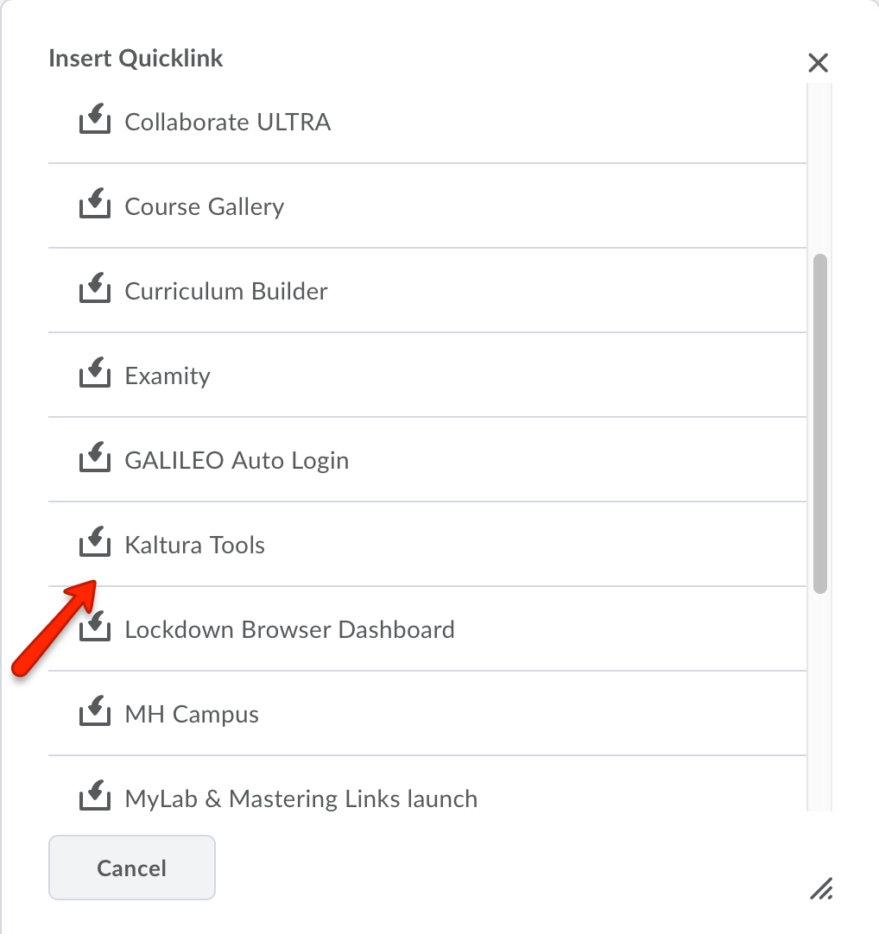Click the Examity quicklink icon

click(95, 375)
